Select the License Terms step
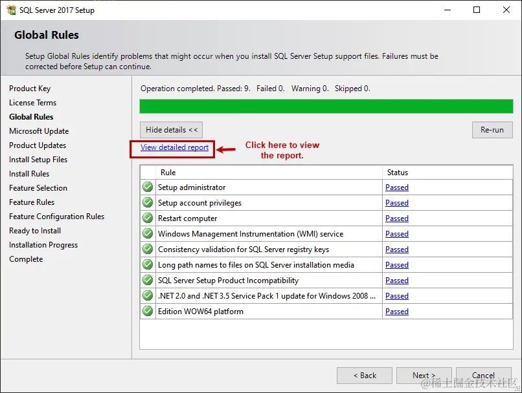Screen dimensions: 522x393 coord(32,103)
